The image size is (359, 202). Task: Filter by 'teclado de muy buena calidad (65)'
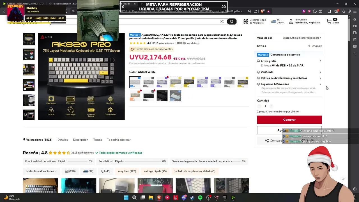pyautogui.click(x=195, y=171)
